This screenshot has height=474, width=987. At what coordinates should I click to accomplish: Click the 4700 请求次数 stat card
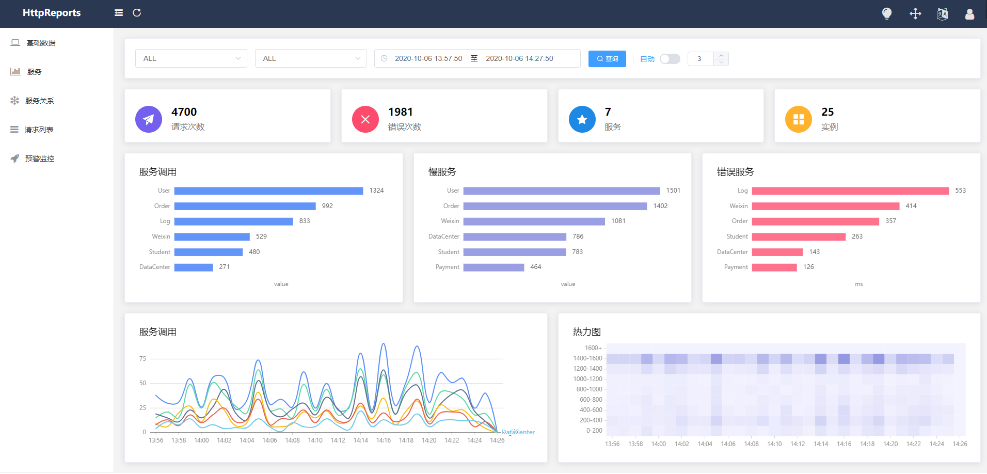pos(227,116)
